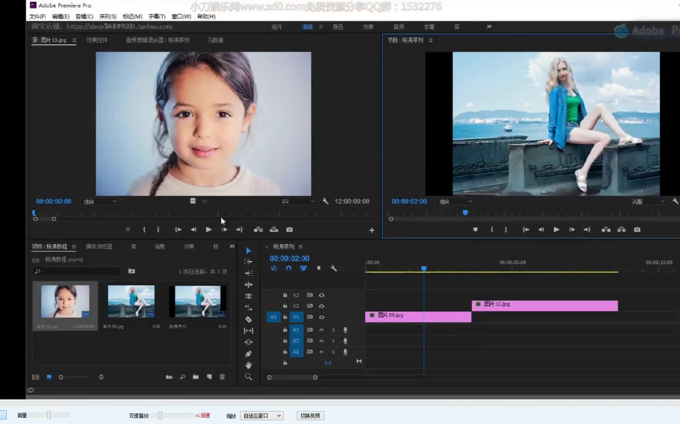Open the 序列(S) menu
The image size is (680, 424).
click(x=108, y=16)
